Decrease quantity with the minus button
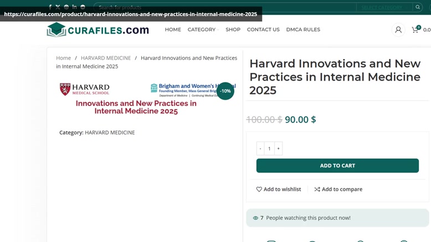Screen dimensions: 431x242 [x=260, y=148]
